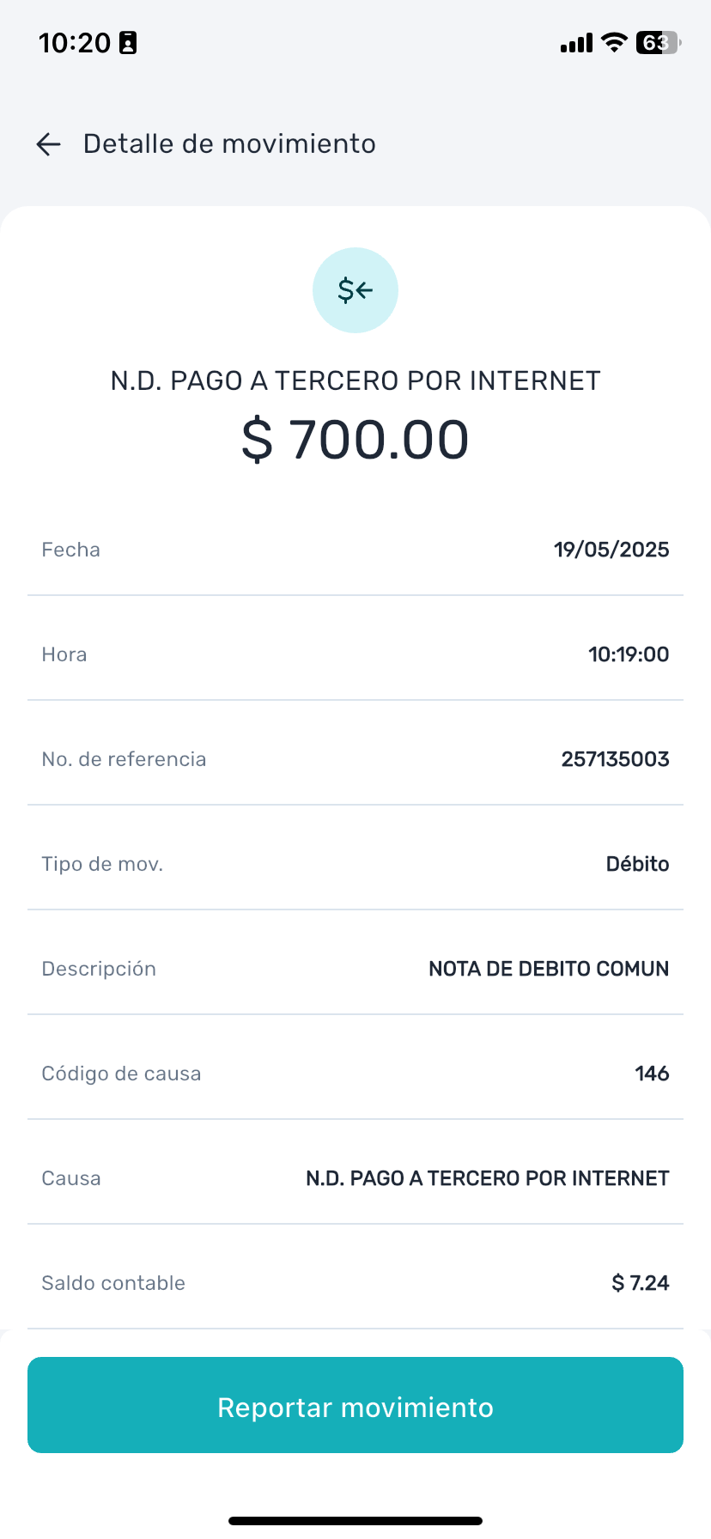Screen dimensions: 711x1539
Task: Tap the ID badge status icon
Action: [128, 43]
